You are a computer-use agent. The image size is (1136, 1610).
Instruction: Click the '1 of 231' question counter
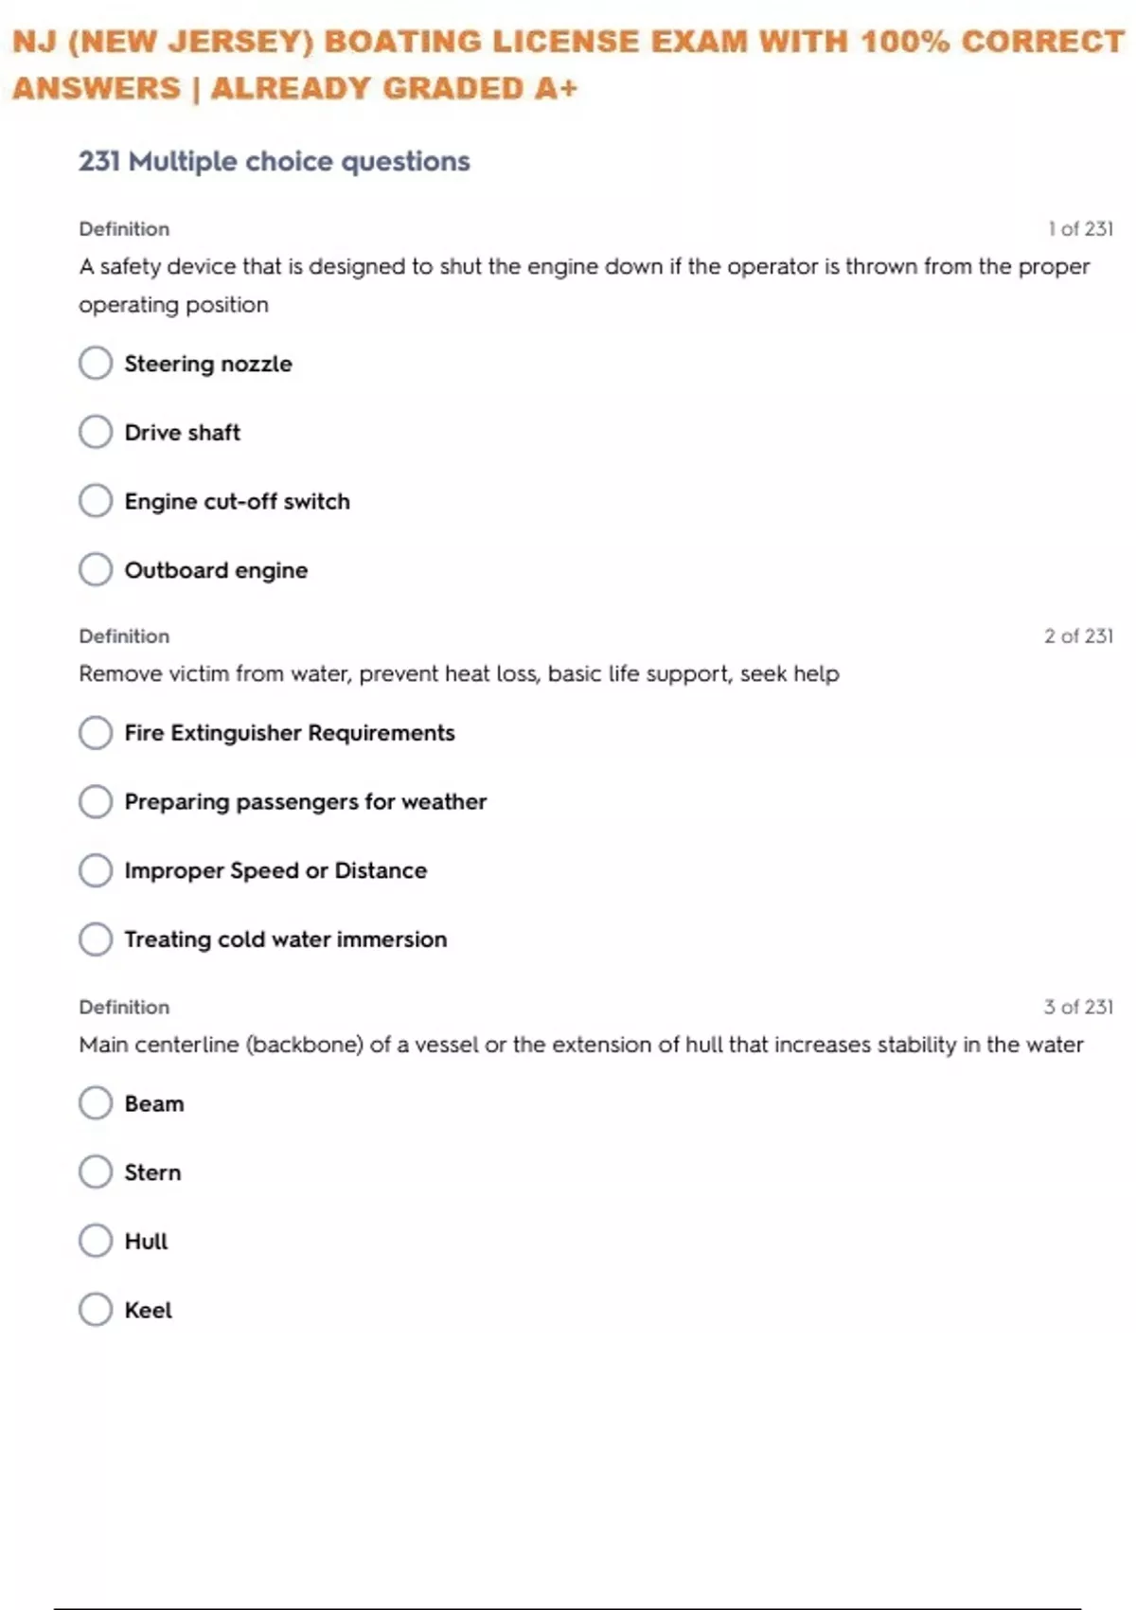(x=1080, y=228)
